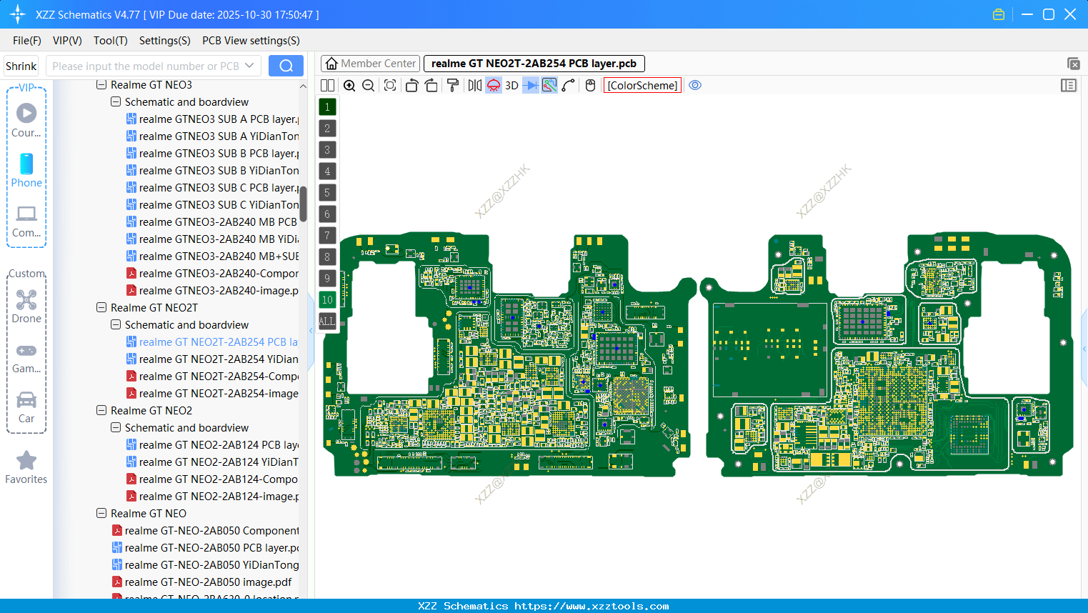1088x613 pixels.
Task: Collapse Schematic and boardview under Realme GT NEO3
Action: tap(115, 101)
